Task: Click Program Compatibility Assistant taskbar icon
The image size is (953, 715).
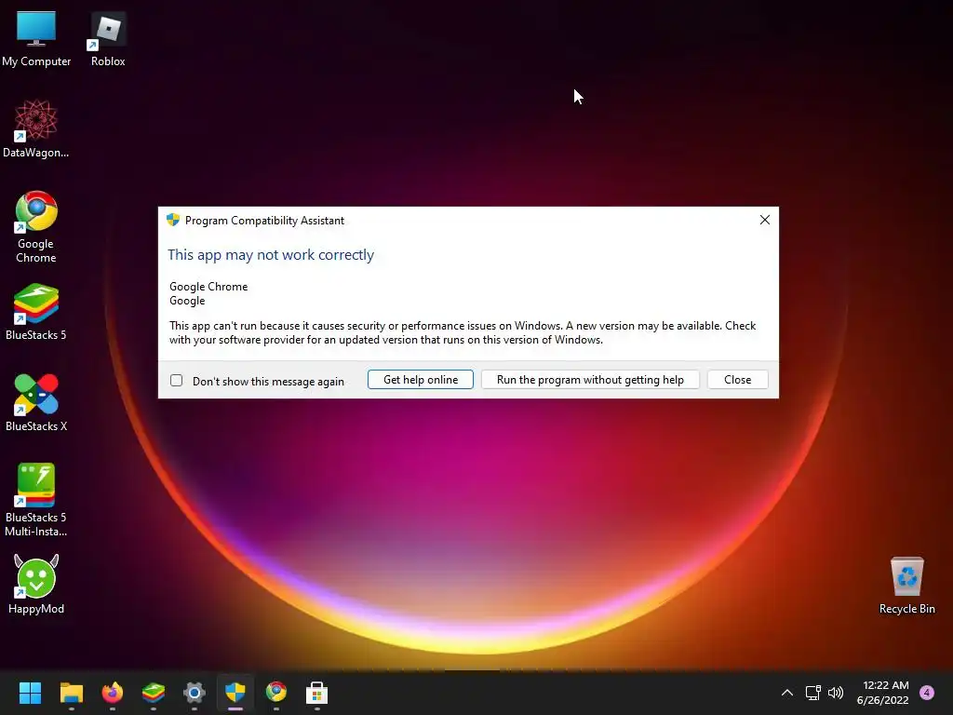Action: [235, 693]
